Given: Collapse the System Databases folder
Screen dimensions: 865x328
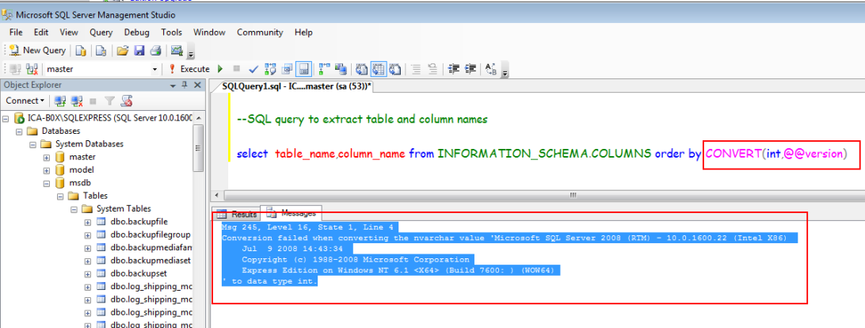Looking at the screenshot, I should coord(32,143).
